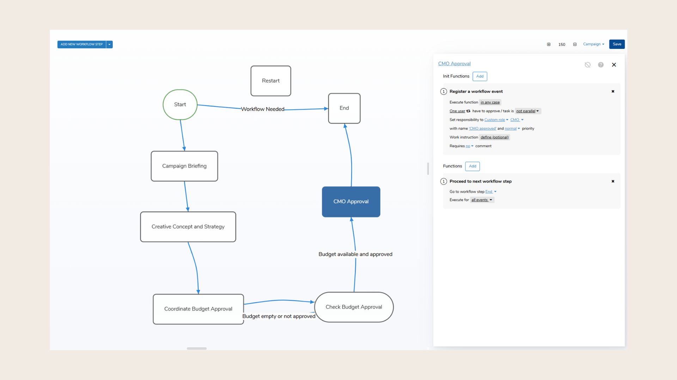Expand the "all events" dropdown

[482, 200]
